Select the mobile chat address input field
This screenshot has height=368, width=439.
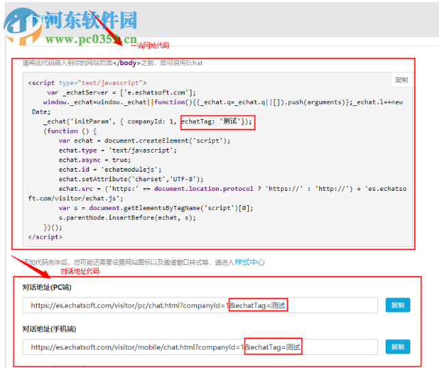coord(200,347)
